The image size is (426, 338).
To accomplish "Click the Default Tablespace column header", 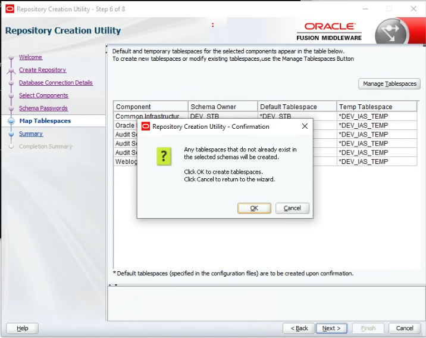I will click(x=297, y=107).
